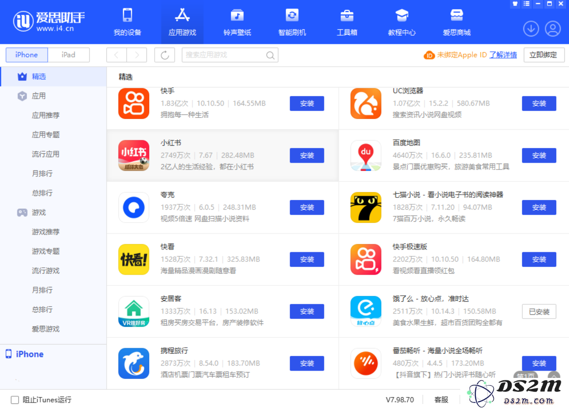
Task: Open 应用专题 in sidebar
Action: pyautogui.click(x=46, y=135)
